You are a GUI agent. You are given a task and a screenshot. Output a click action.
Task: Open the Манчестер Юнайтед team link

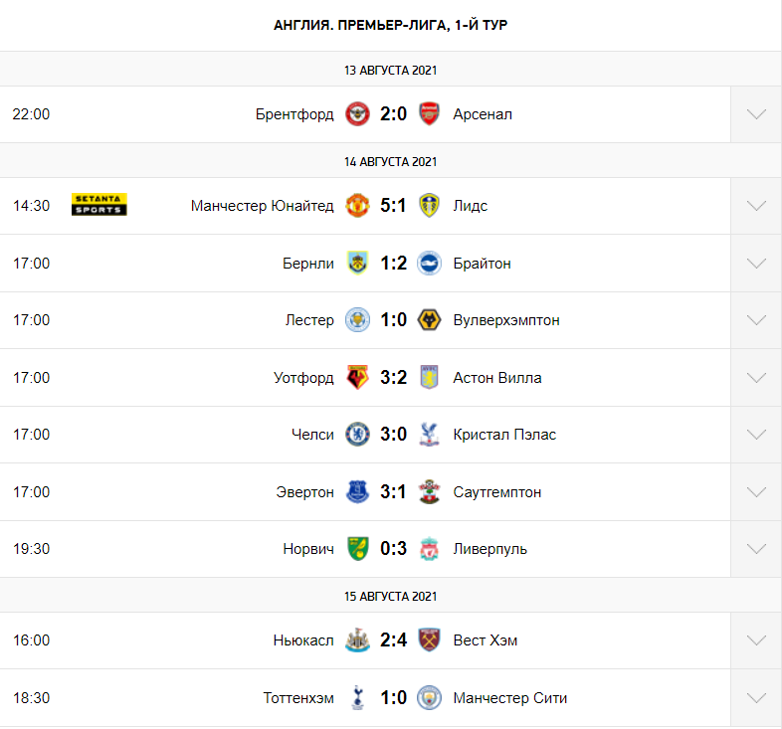pyautogui.click(x=263, y=206)
